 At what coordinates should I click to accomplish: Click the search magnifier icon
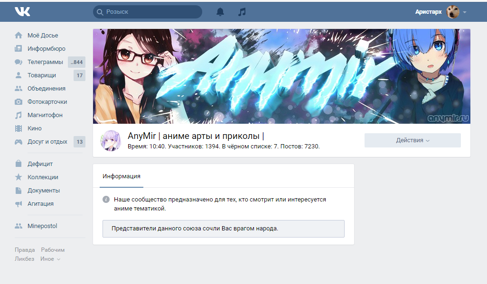(x=100, y=12)
